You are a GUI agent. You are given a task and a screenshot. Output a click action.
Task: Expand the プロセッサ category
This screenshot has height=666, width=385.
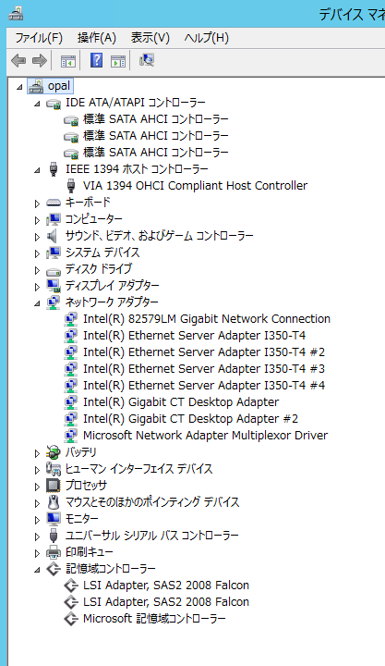point(37,487)
